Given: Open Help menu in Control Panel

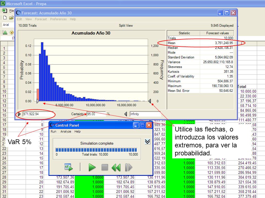Looking at the screenshot, I should pos(77,131).
